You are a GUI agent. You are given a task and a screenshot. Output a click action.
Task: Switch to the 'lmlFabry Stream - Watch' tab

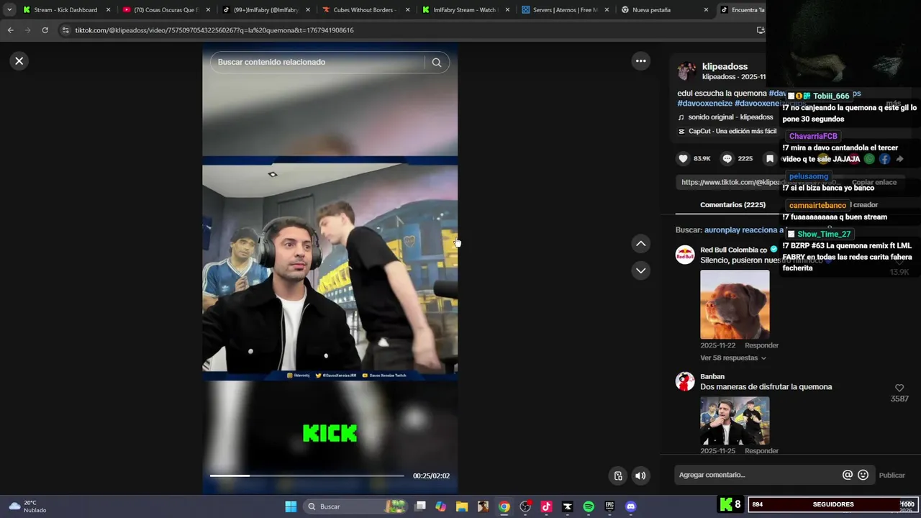[x=466, y=10]
